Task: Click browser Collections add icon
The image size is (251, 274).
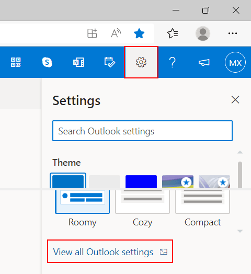Action: click(x=92, y=33)
